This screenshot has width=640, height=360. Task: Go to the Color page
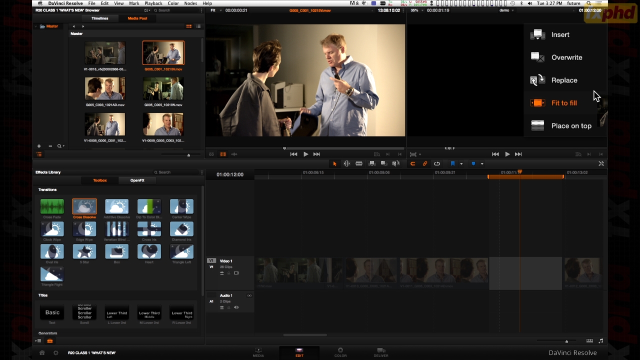click(x=340, y=352)
